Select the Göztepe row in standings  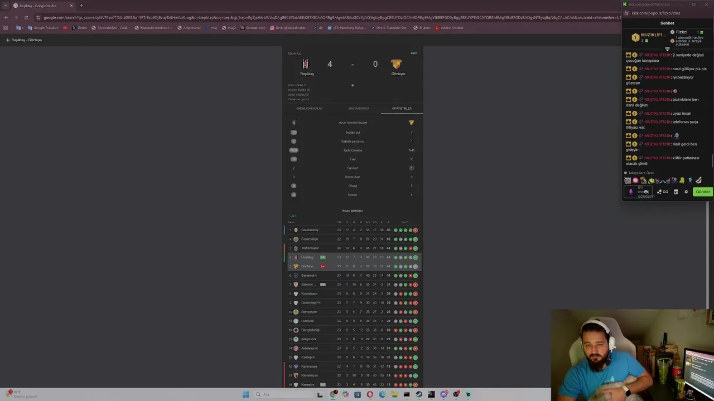[353, 266]
